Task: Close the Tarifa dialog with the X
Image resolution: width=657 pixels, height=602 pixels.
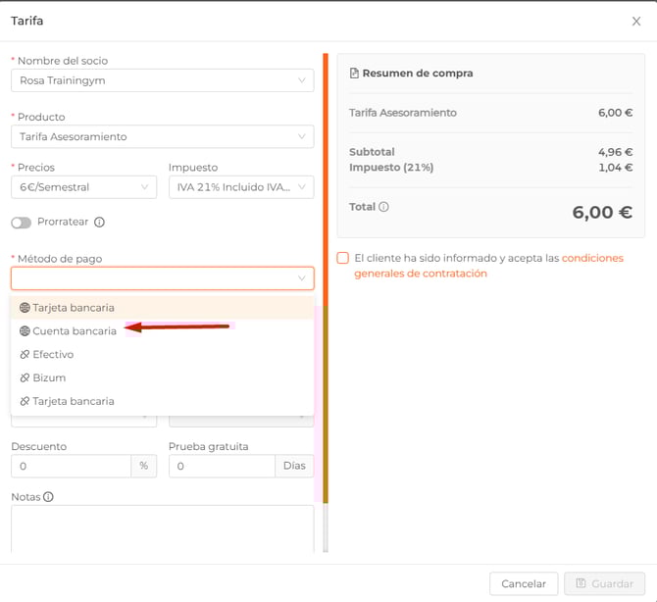Action: (636, 21)
